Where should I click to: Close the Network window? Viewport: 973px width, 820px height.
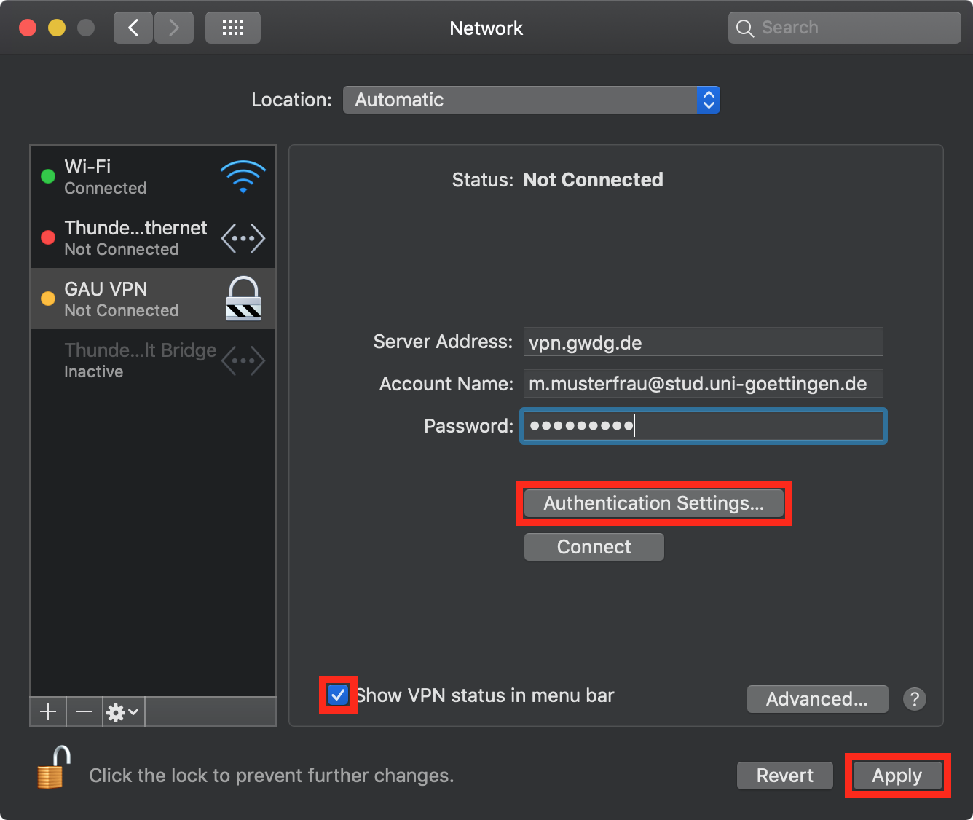(28, 28)
